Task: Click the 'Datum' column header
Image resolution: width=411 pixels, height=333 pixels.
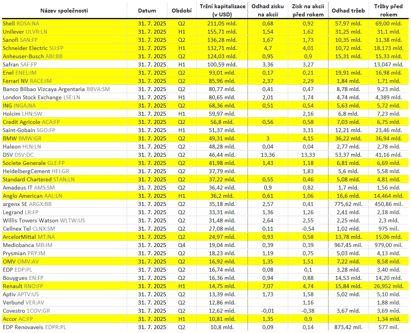Action: coord(147,11)
